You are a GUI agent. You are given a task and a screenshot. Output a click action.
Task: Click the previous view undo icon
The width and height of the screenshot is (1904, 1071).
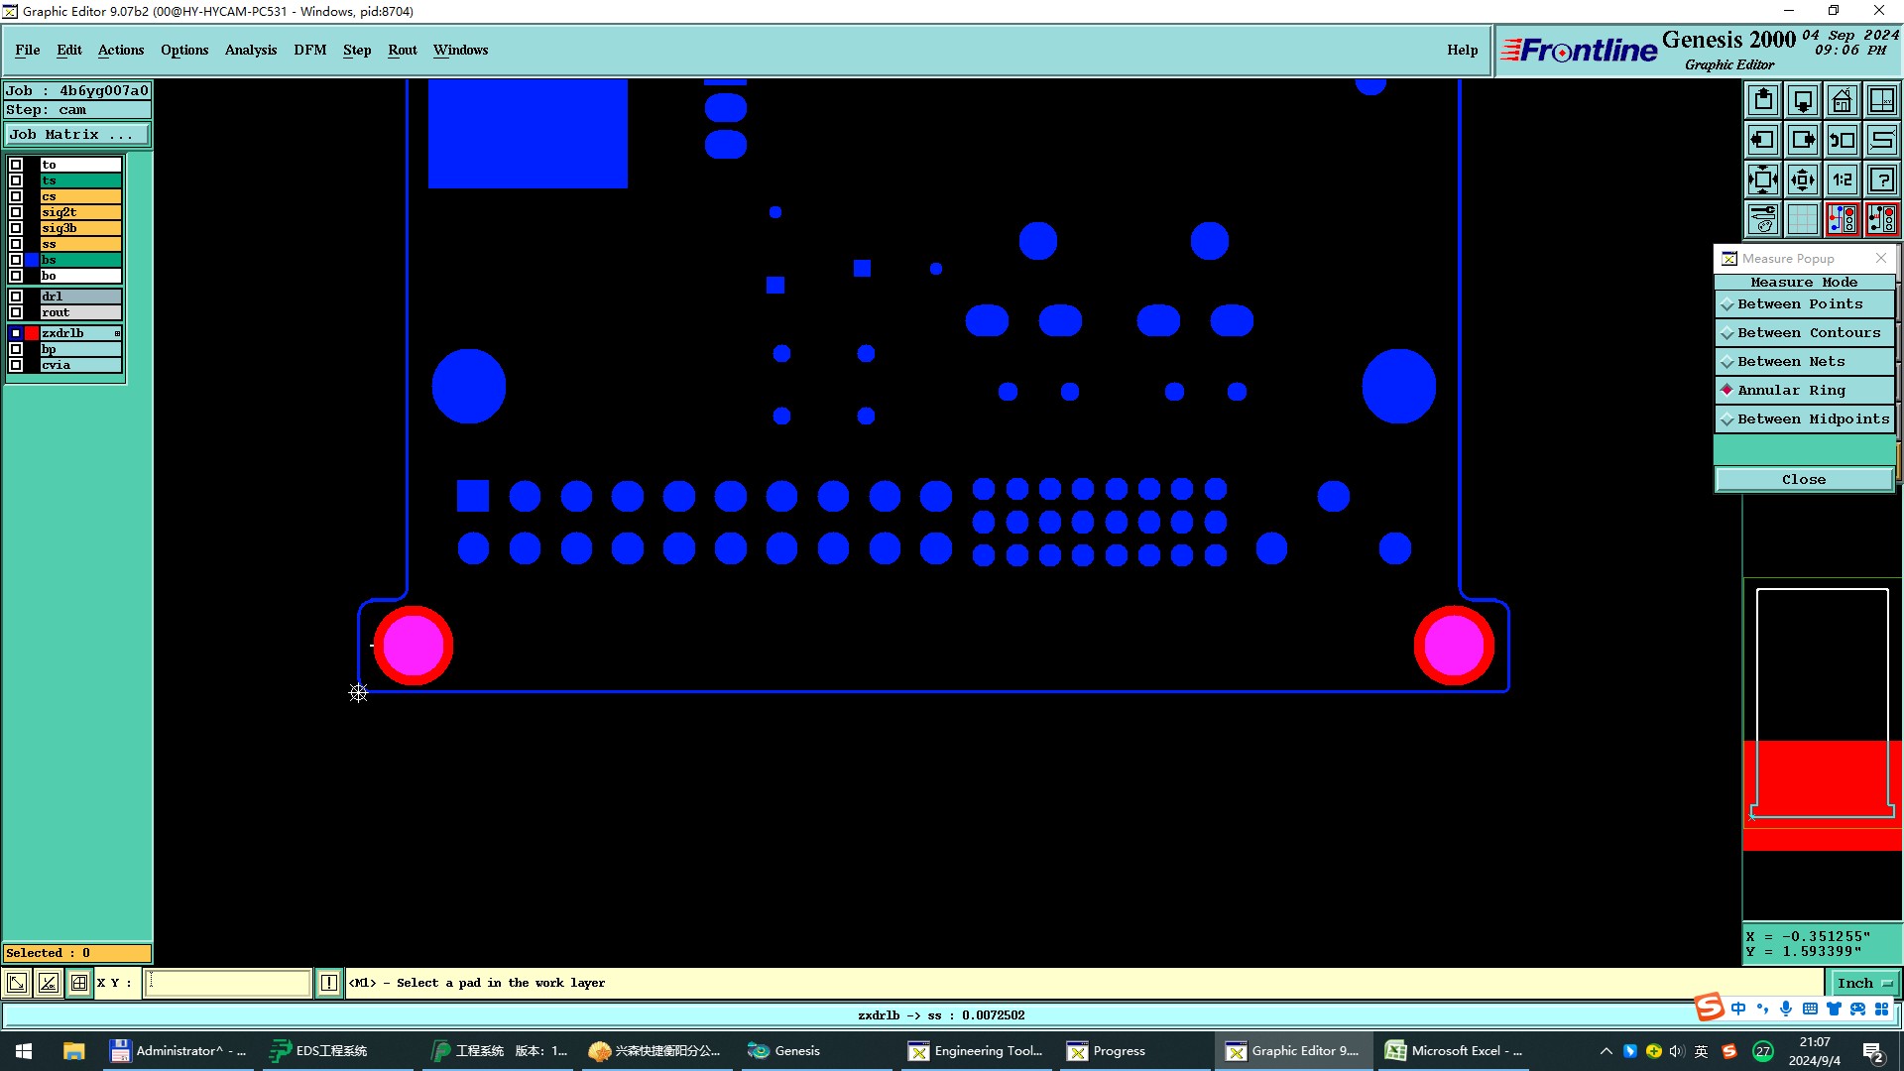pyautogui.click(x=1842, y=140)
